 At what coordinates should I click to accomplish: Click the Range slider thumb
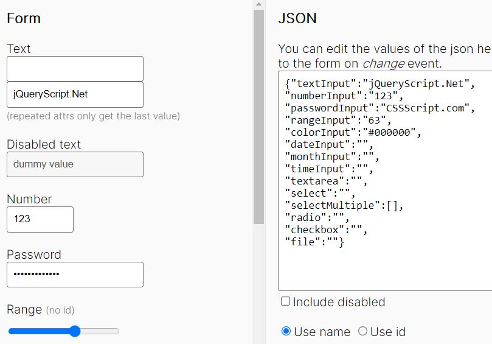click(x=75, y=331)
